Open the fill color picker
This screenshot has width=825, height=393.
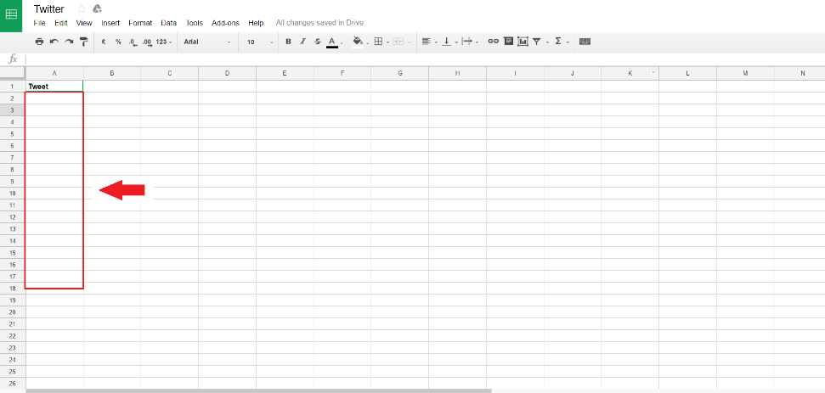click(358, 41)
